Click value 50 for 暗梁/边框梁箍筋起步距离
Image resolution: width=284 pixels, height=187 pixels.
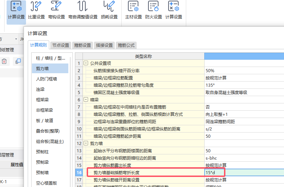[x=244, y=136]
